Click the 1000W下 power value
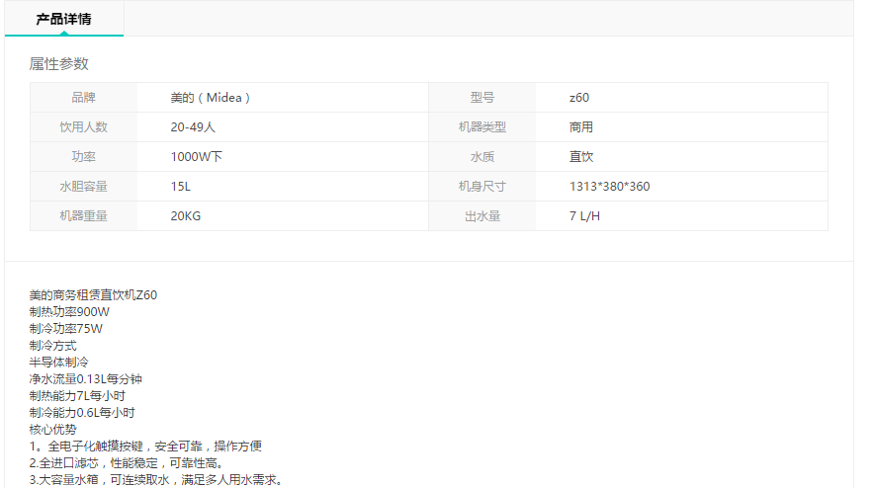The image size is (874, 488). pyautogui.click(x=196, y=157)
